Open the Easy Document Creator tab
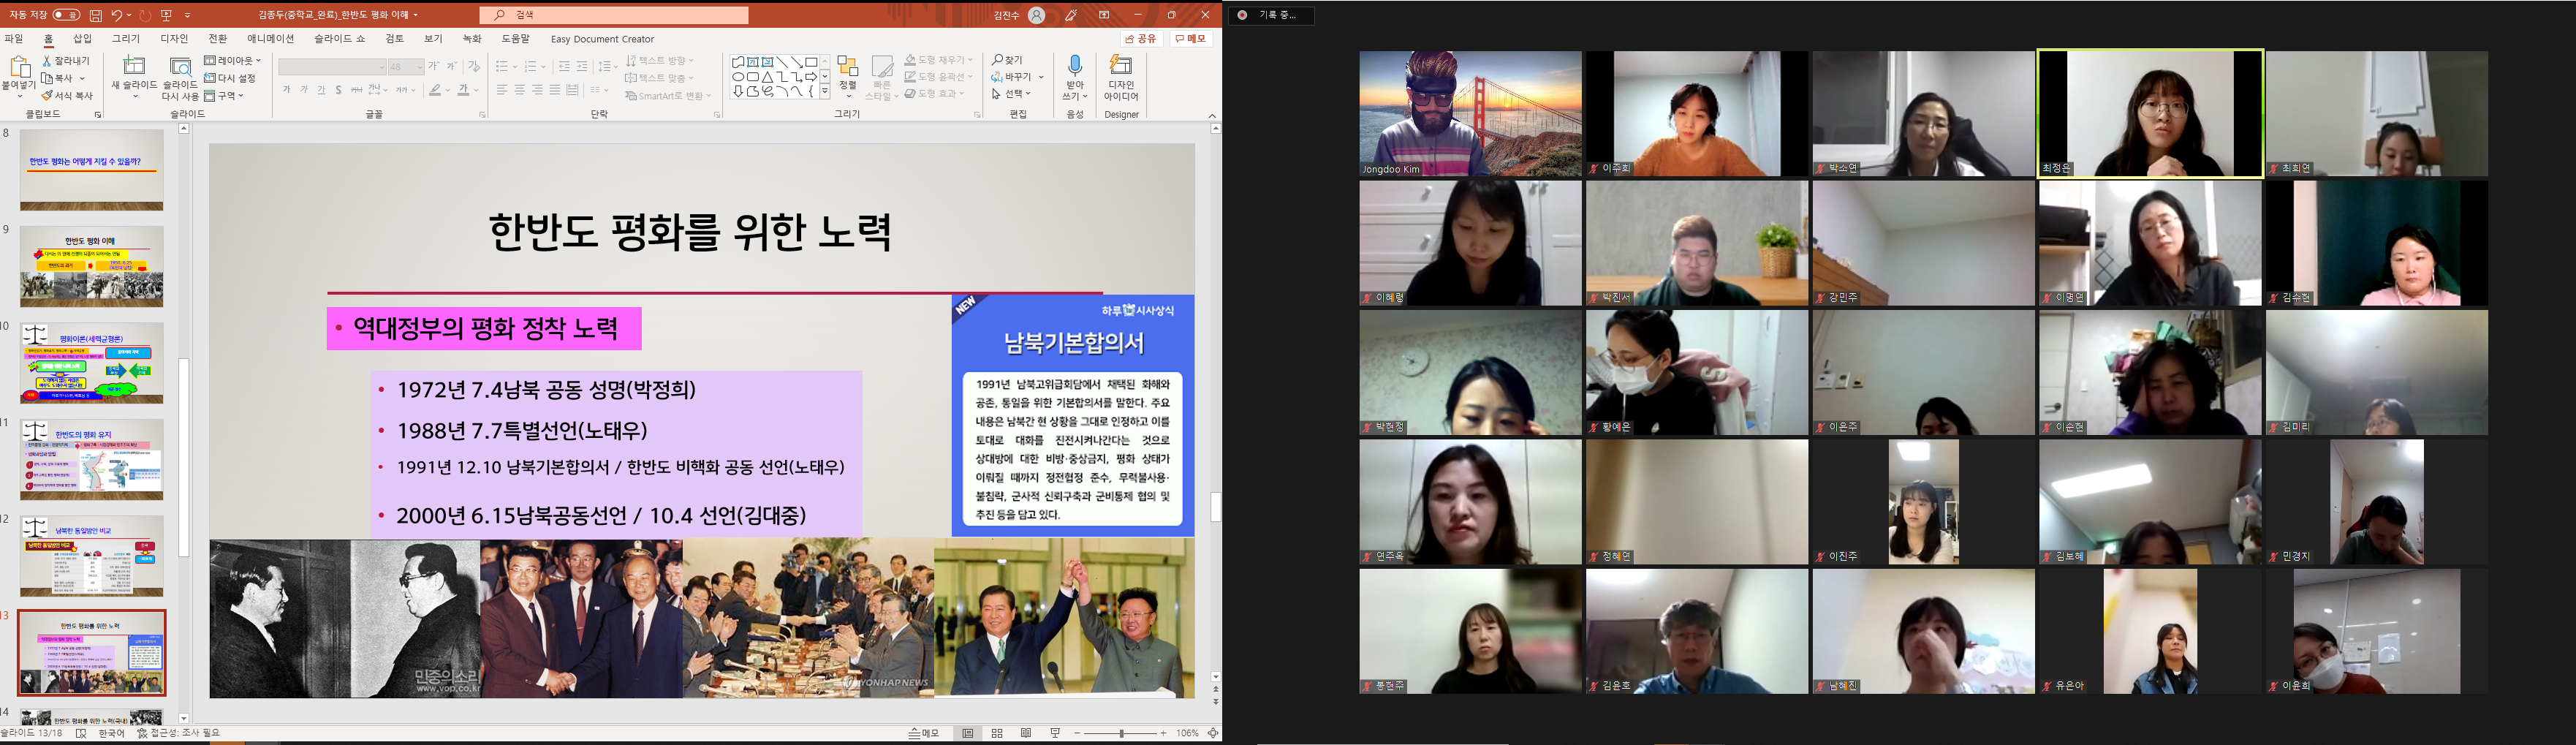Screen dimensions: 2576x745 pos(602,39)
